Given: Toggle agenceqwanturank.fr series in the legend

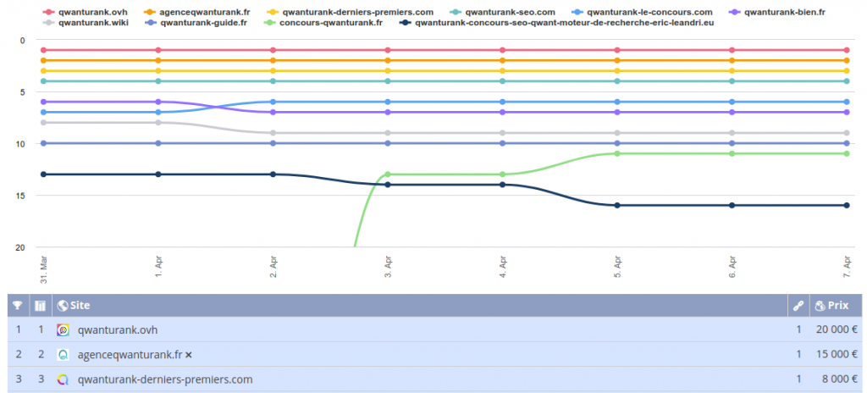Looking at the screenshot, I should [x=196, y=12].
